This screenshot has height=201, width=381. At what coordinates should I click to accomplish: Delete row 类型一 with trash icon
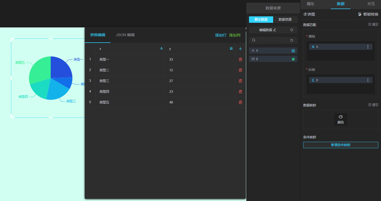240,59
